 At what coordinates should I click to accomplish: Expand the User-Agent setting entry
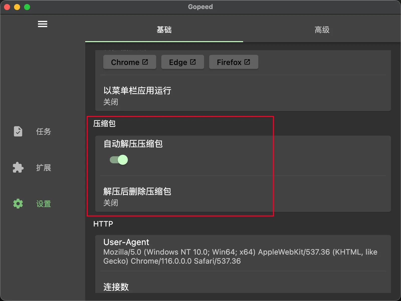243,251
